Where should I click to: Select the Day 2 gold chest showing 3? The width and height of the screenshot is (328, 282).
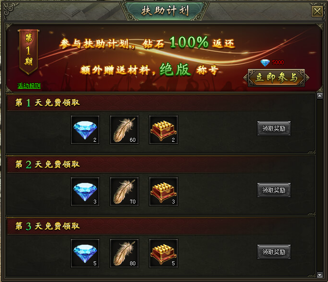point(164,192)
